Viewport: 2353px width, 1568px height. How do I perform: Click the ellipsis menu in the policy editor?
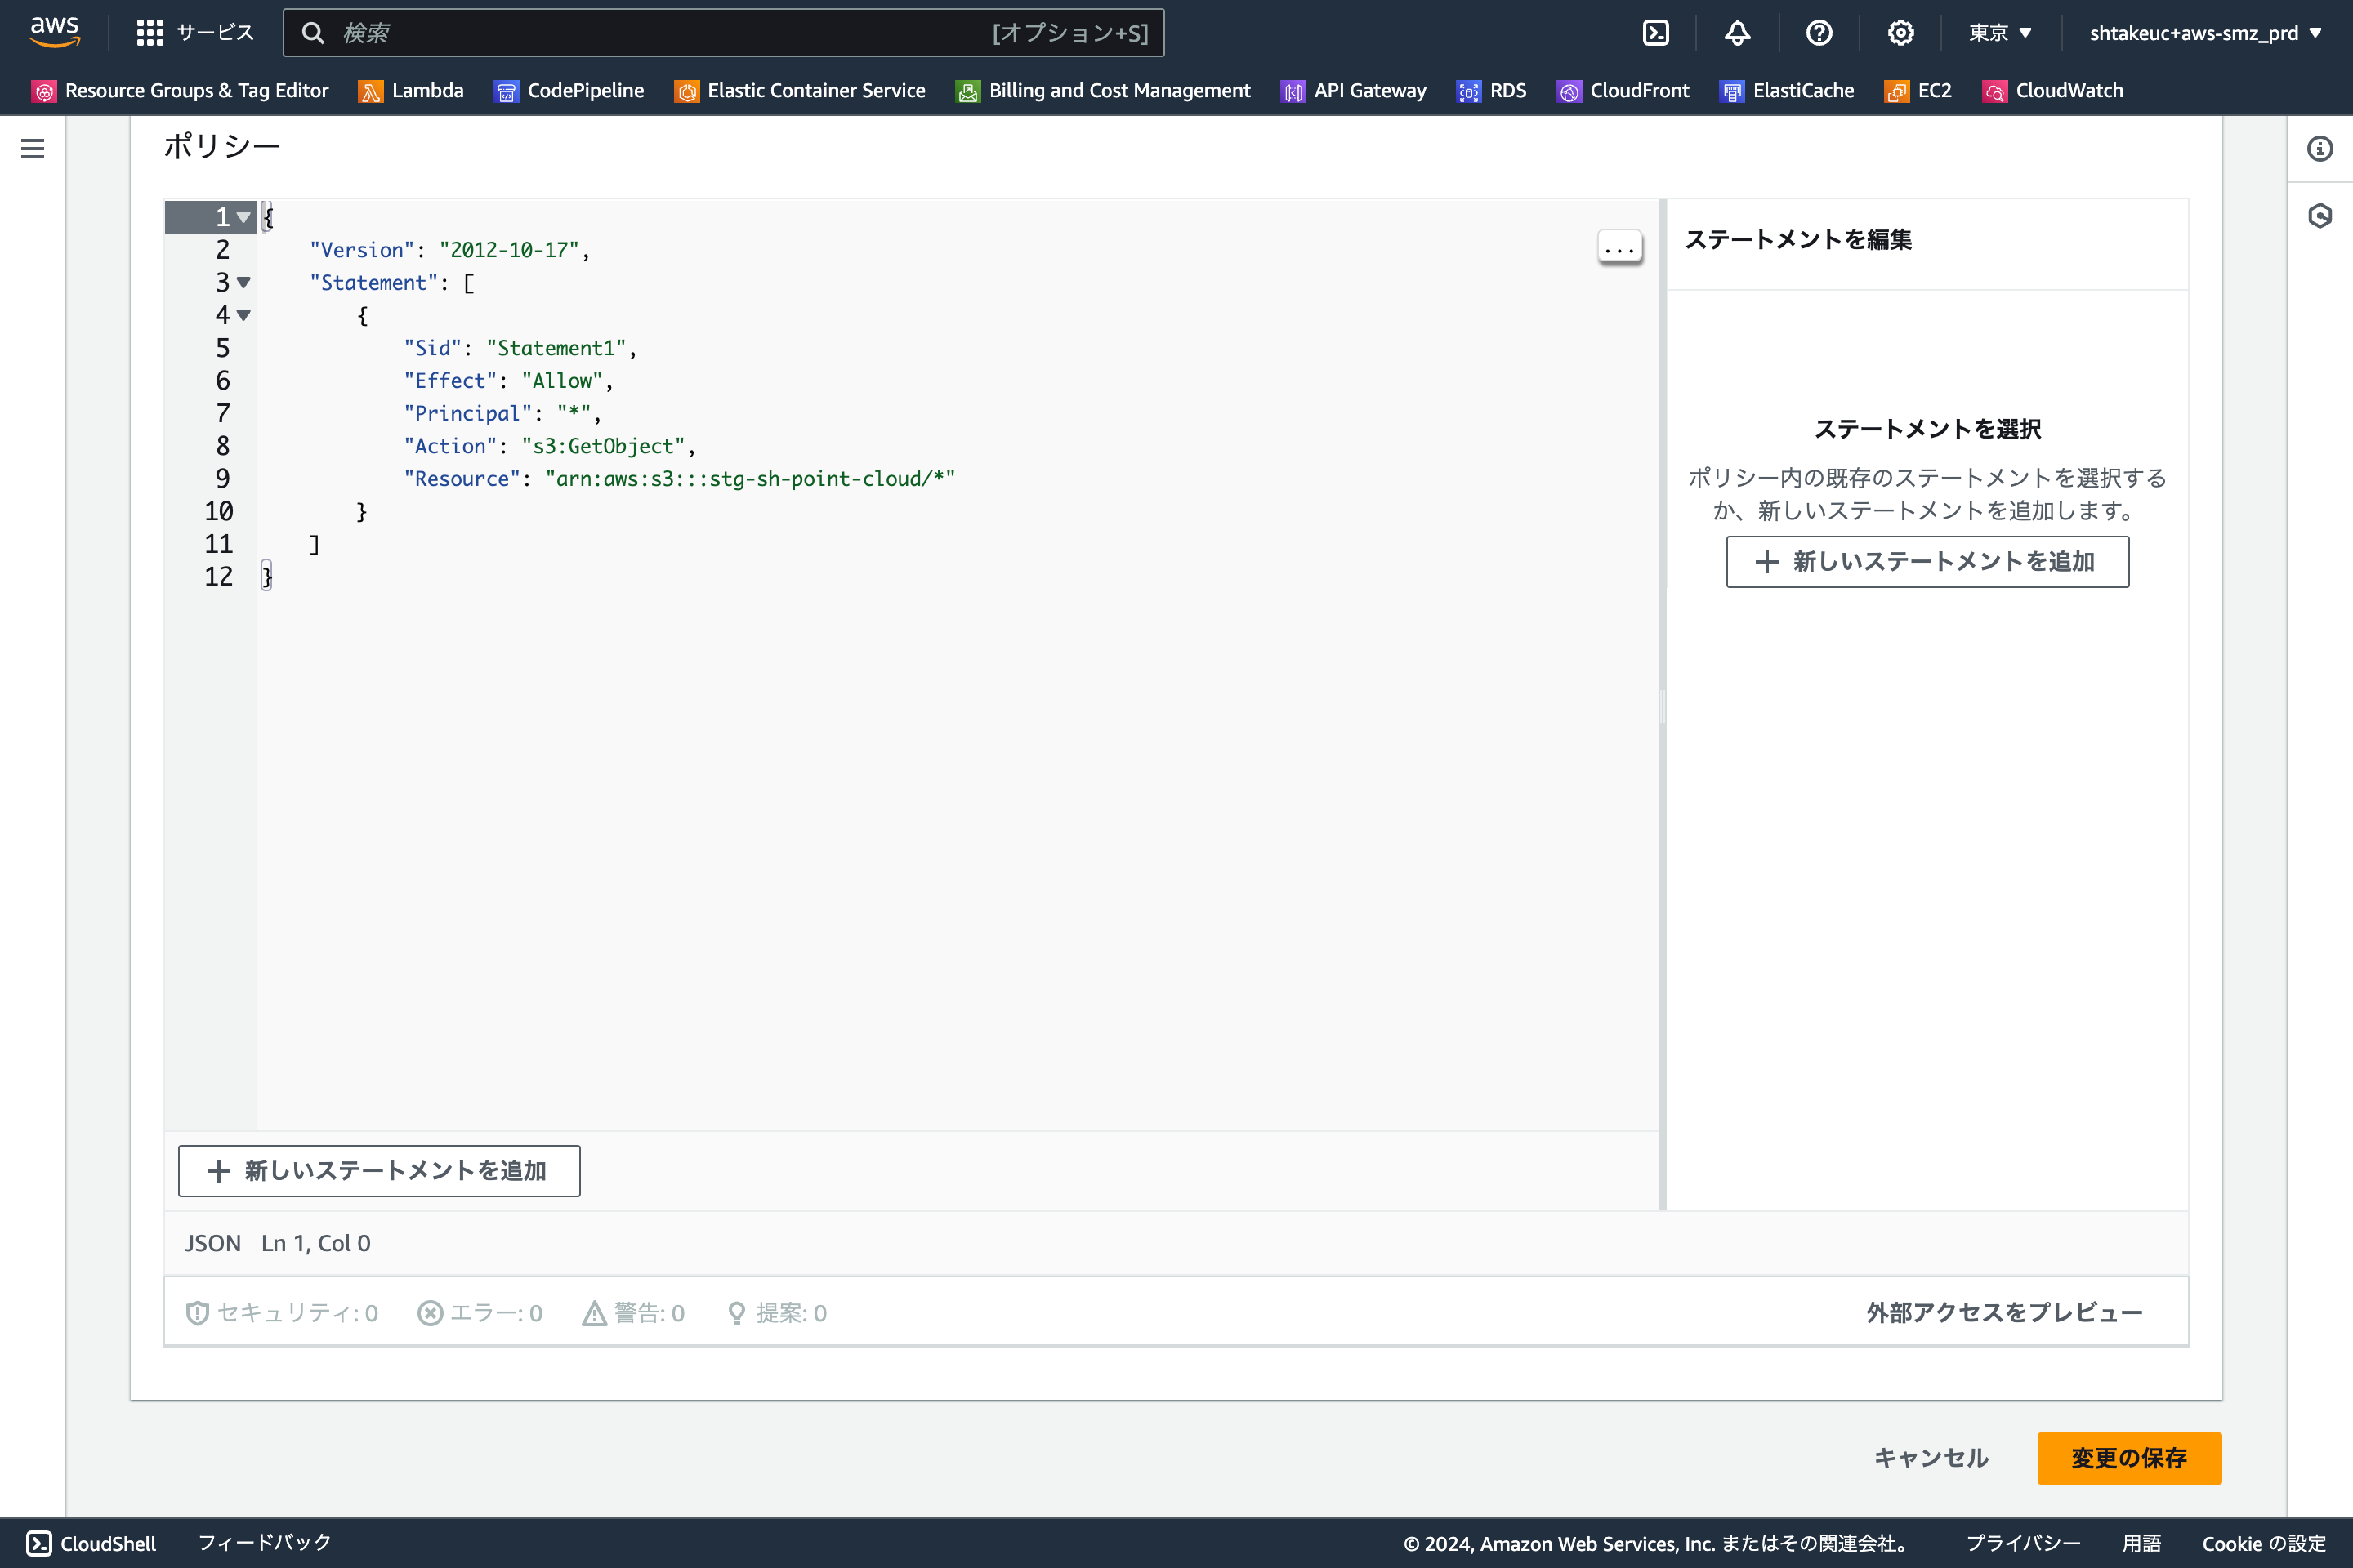tap(1619, 247)
